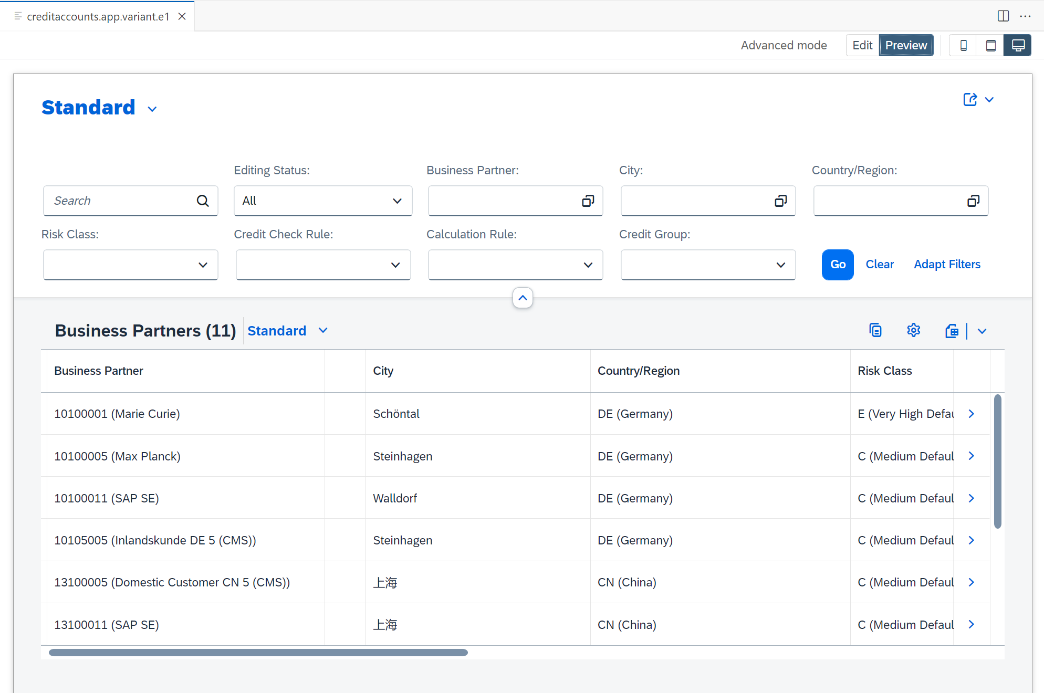Screen dimensions: 1044x693
Task: Navigate into 13100011 SAP SE row arrow
Action: [972, 624]
